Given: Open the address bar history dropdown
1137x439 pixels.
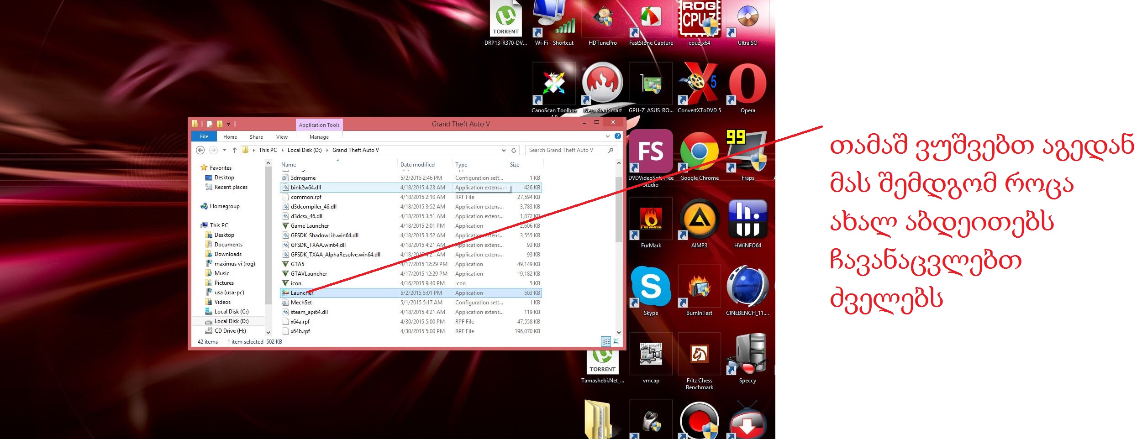Looking at the screenshot, I should coord(504,150).
